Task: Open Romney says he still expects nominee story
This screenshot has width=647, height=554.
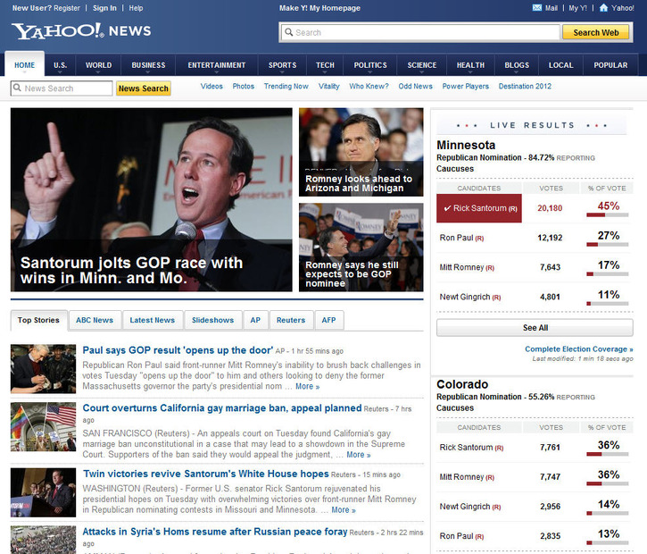Action: 361,247
